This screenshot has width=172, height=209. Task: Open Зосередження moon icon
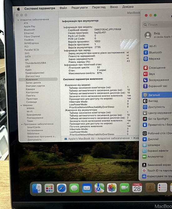(146, 80)
